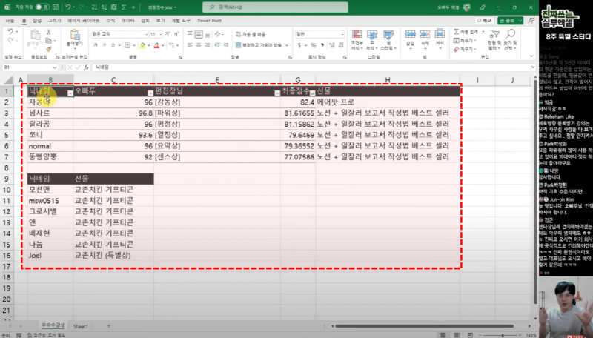This screenshot has height=338, width=593.
Task: Open 표 서식 format as table
Action: point(372,40)
